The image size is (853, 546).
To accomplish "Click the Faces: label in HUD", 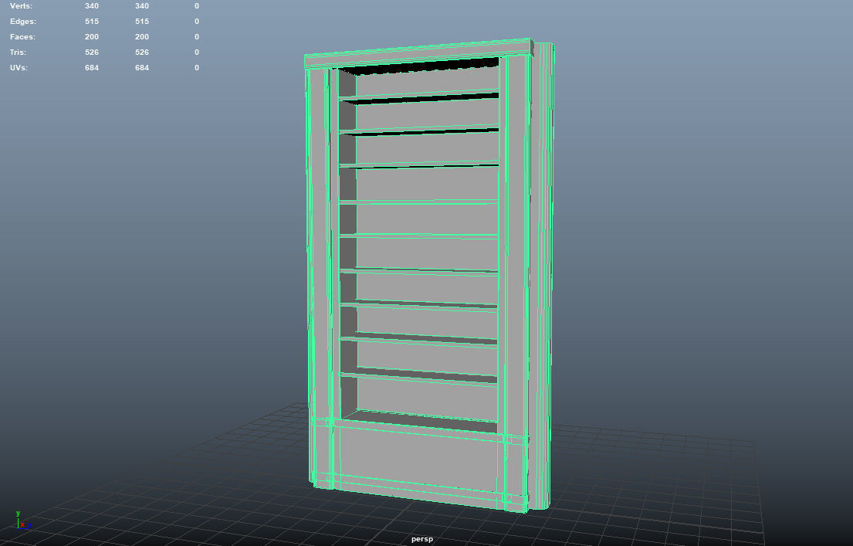I will point(23,36).
